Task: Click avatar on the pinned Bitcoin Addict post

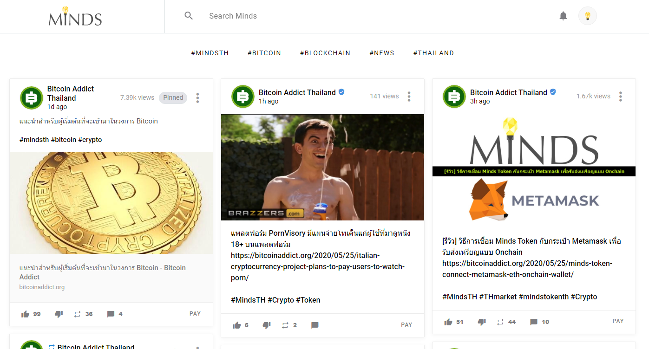Action: pyautogui.click(x=32, y=98)
